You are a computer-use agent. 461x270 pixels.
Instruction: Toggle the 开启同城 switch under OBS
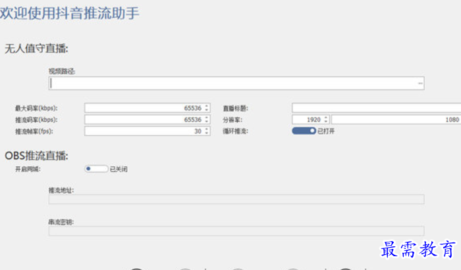tap(96, 169)
